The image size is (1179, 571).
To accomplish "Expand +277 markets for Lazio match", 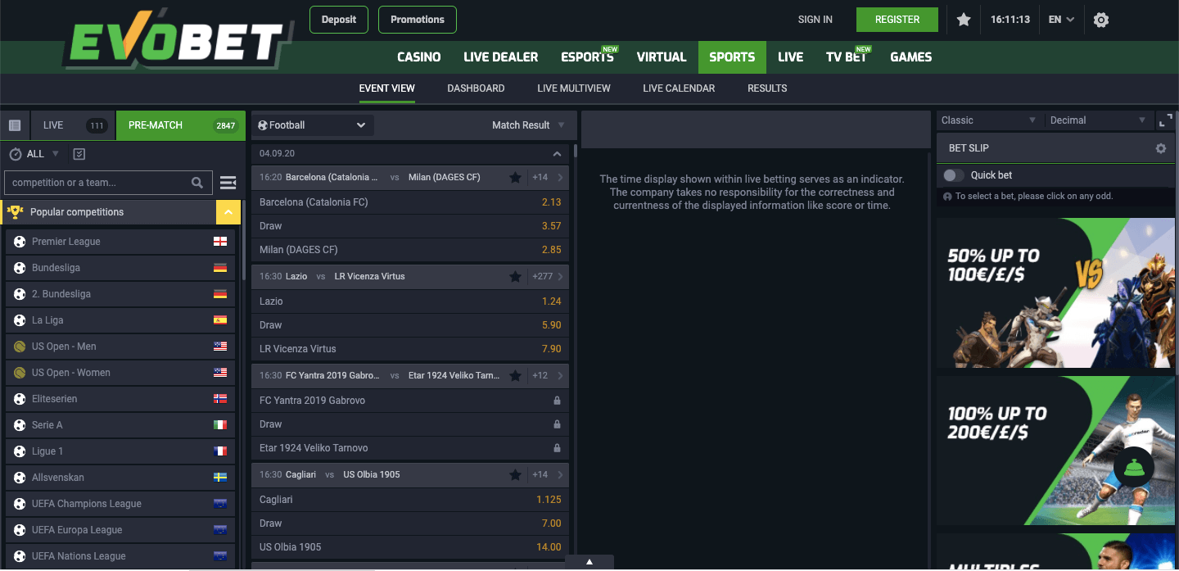I will click(548, 276).
